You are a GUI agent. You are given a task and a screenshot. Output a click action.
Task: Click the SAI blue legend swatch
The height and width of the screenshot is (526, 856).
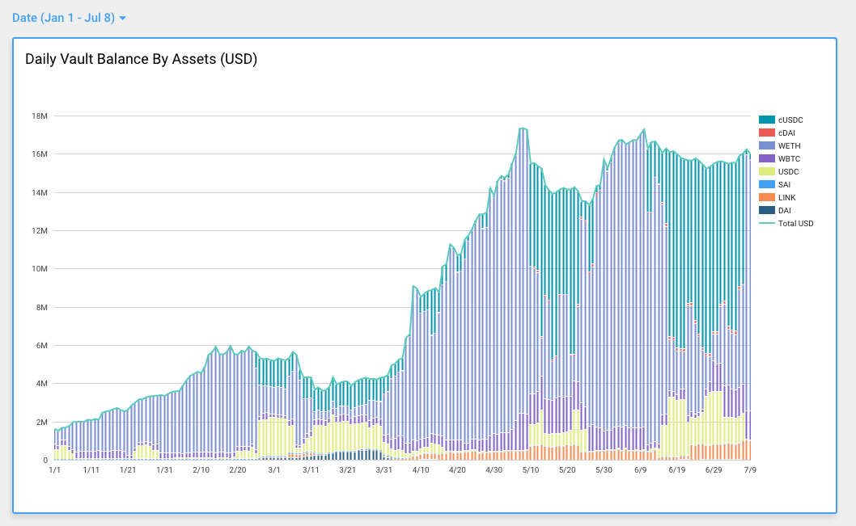tap(766, 184)
